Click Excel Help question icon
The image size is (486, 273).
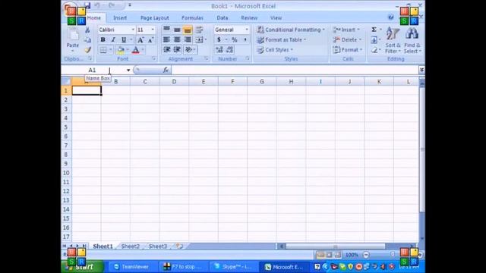click(391, 17)
